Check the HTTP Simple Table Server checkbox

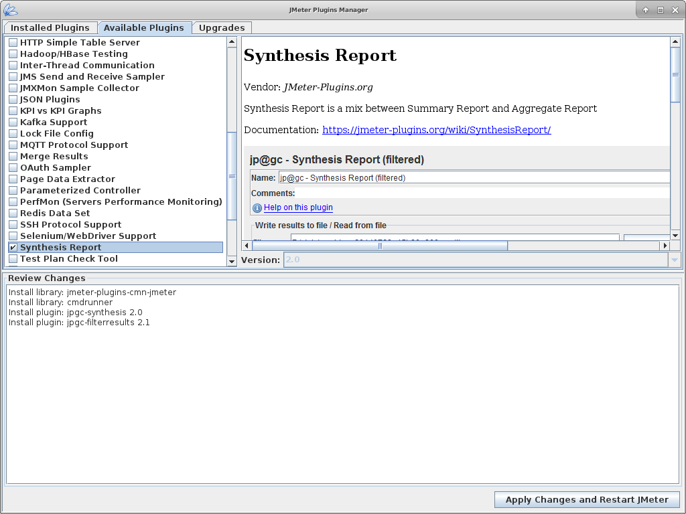pos(13,42)
